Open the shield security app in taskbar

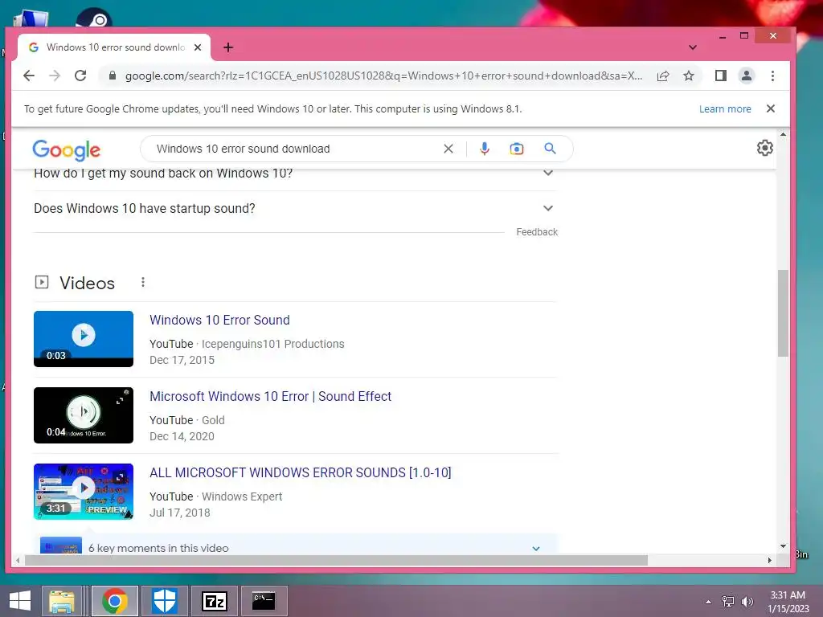click(x=164, y=601)
